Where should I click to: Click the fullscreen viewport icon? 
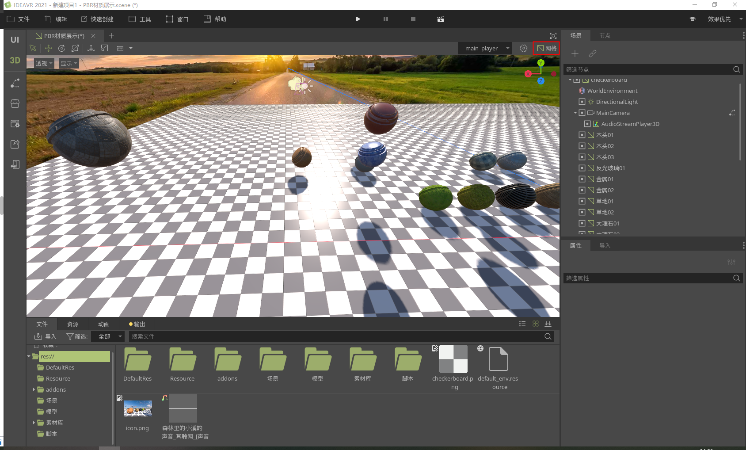pyautogui.click(x=553, y=36)
